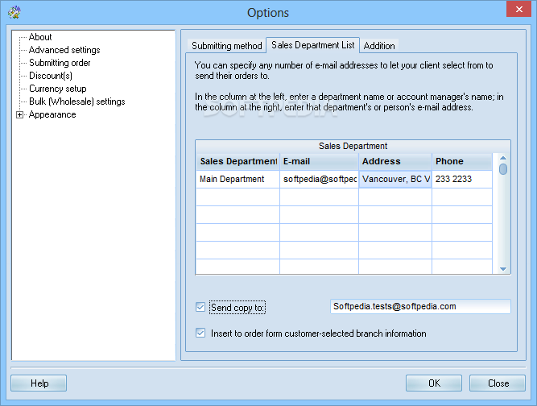The width and height of the screenshot is (537, 406).
Task: Open the Addition tab
Action: 379,46
